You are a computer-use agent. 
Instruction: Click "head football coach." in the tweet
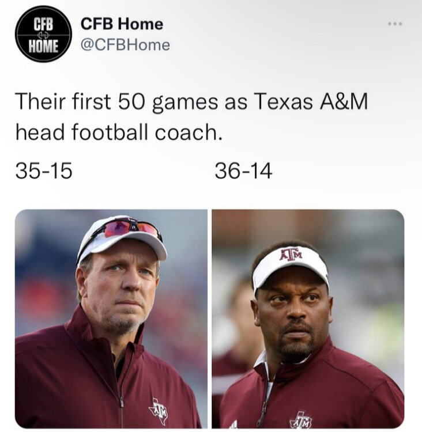118,132
